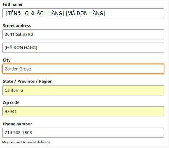Click the 'Zip code' label
169x148 pixels.
coord(11,102)
